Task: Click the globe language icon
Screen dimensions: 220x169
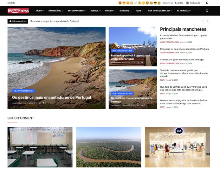Action: click(187, 3)
